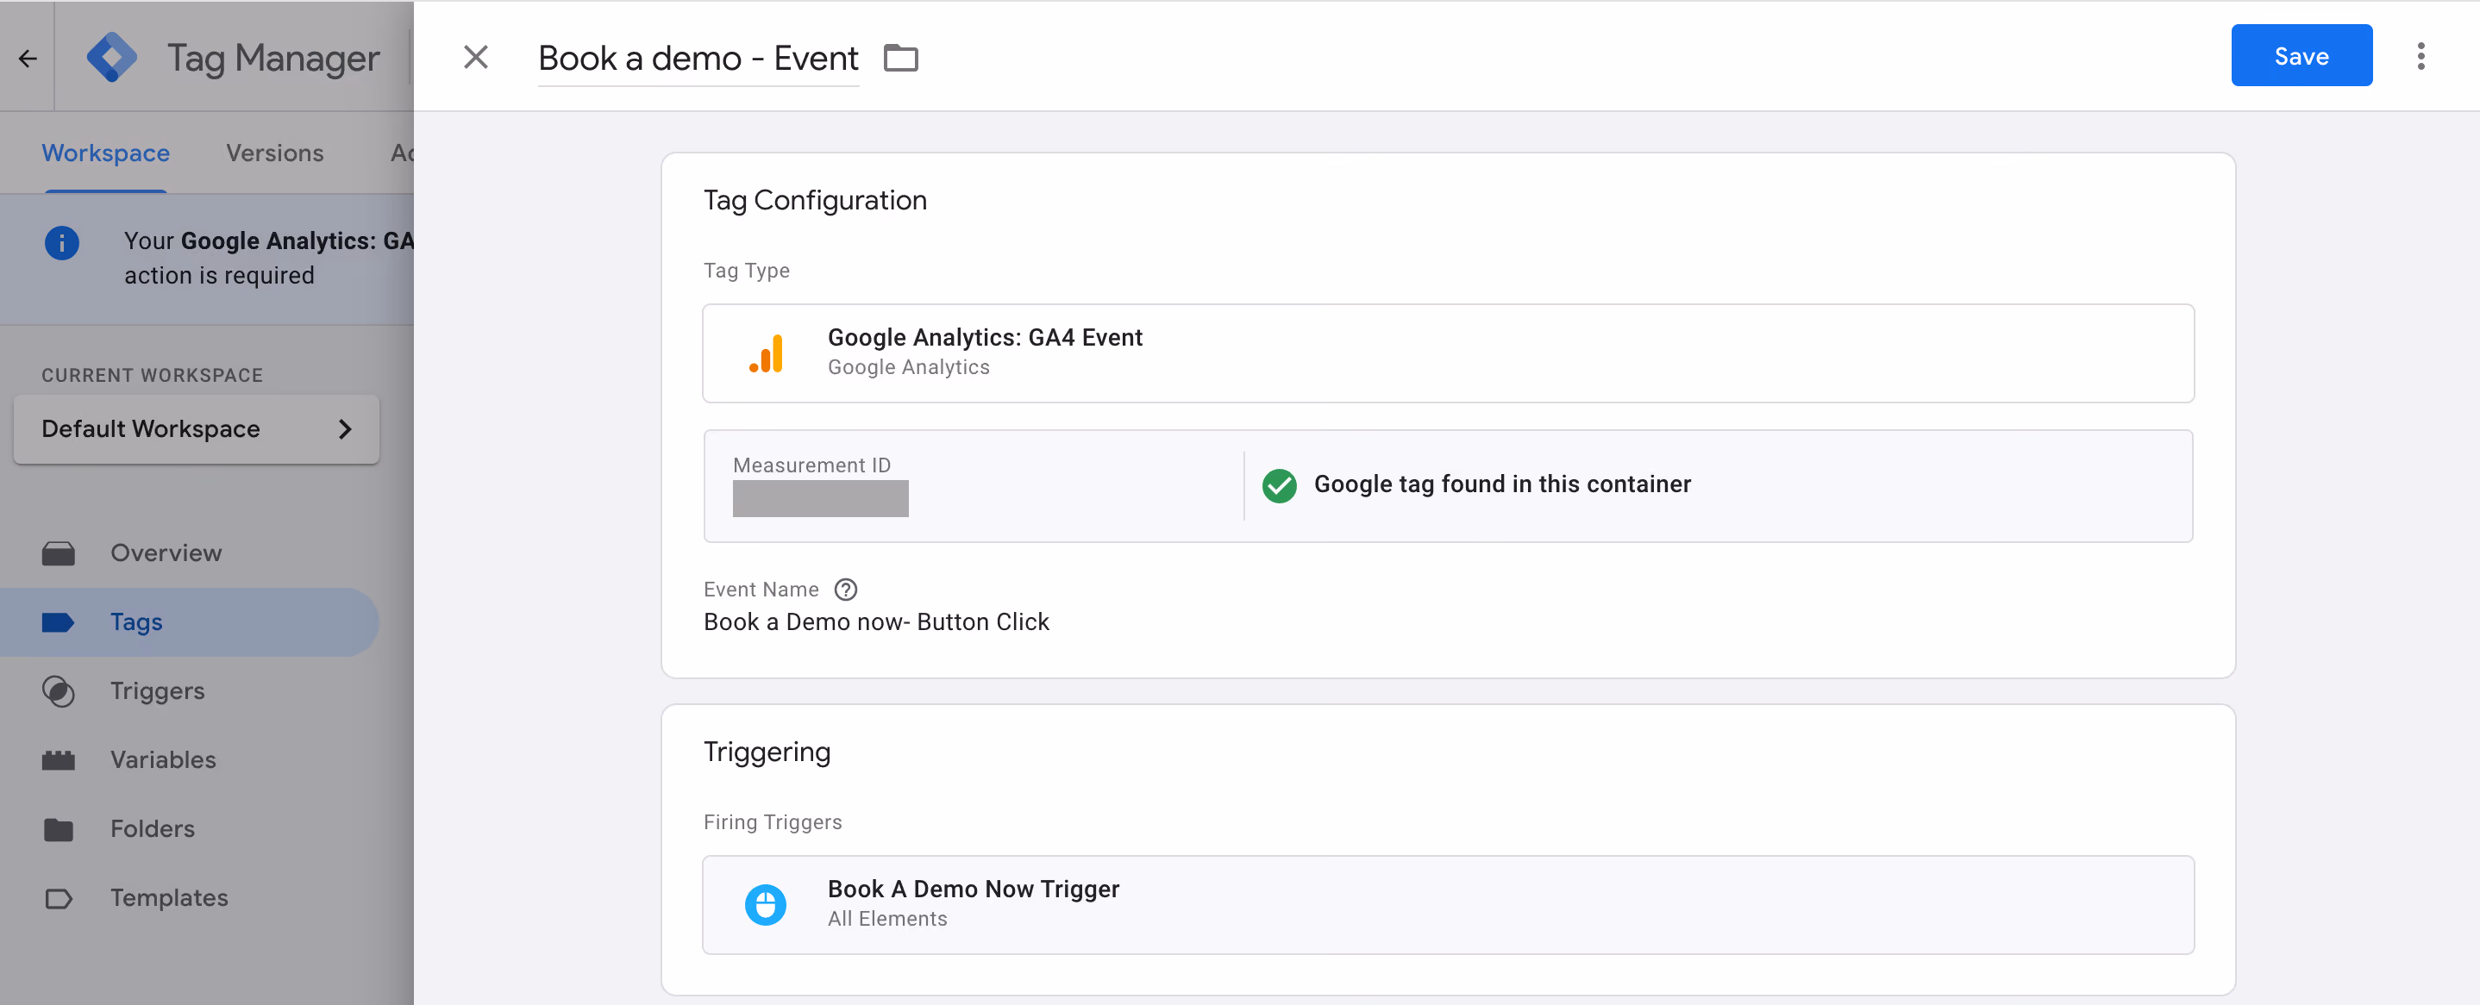The width and height of the screenshot is (2480, 1005).
Task: Click the Overview sidebar icon
Action: click(x=59, y=553)
